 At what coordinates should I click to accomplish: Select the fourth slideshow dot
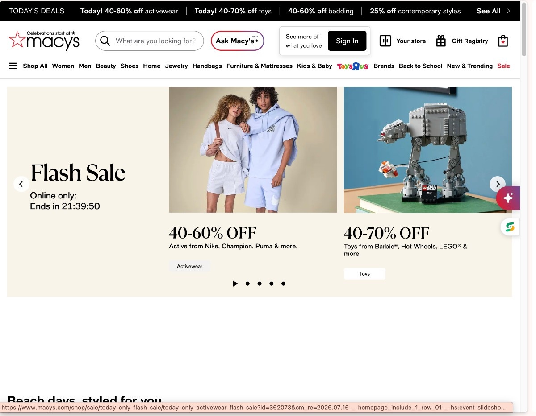(x=283, y=284)
